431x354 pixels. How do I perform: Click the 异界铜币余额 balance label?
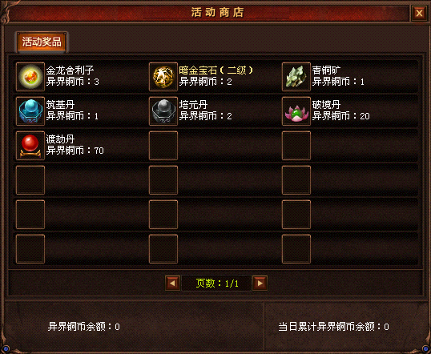[x=84, y=327]
